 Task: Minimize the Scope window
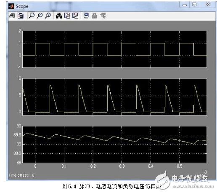185,5
